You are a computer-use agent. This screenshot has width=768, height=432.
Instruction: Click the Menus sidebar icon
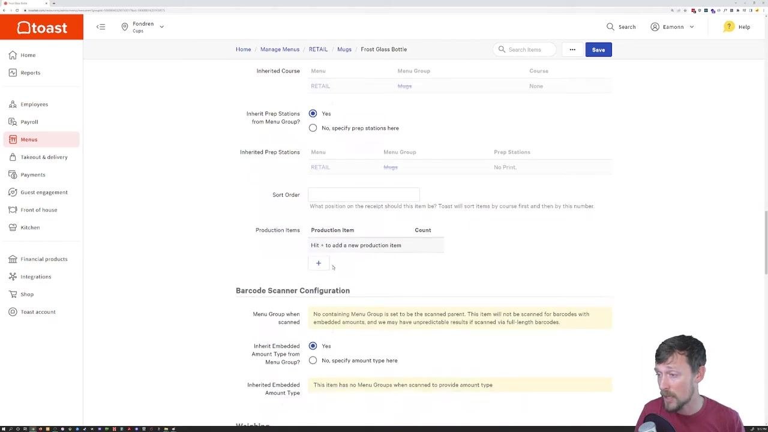pyautogui.click(x=13, y=139)
